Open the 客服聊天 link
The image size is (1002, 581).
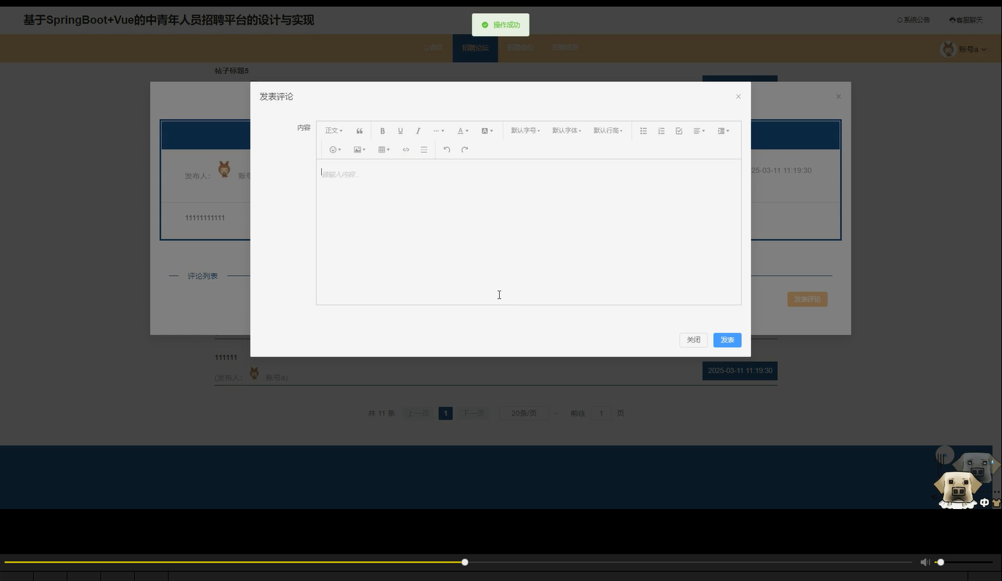click(966, 20)
